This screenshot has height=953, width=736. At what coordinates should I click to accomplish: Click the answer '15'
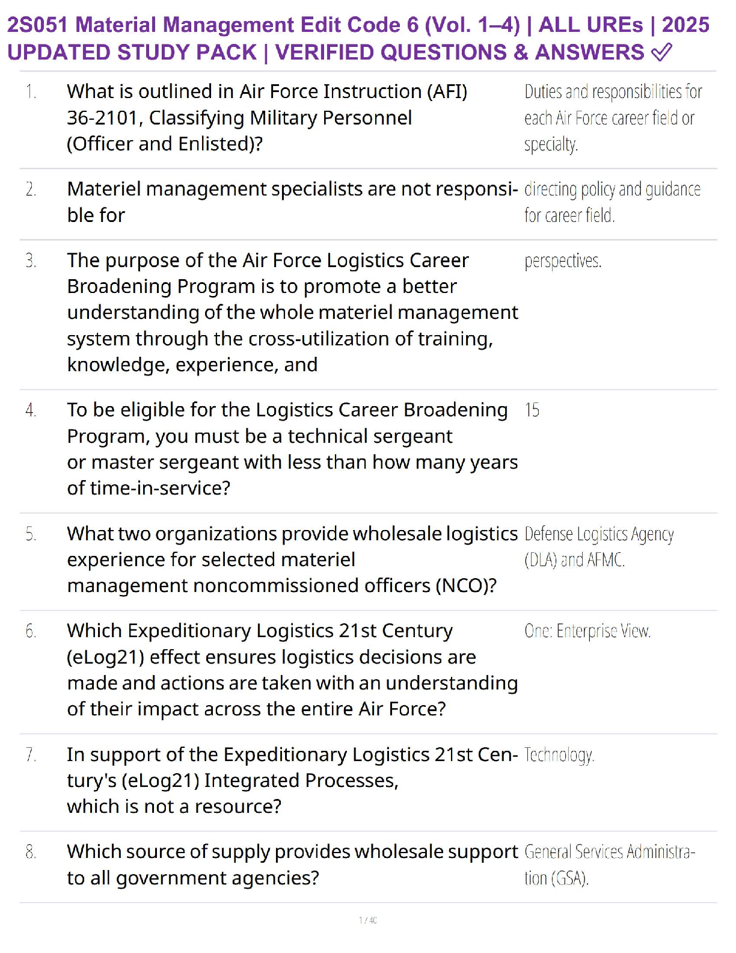coord(532,410)
